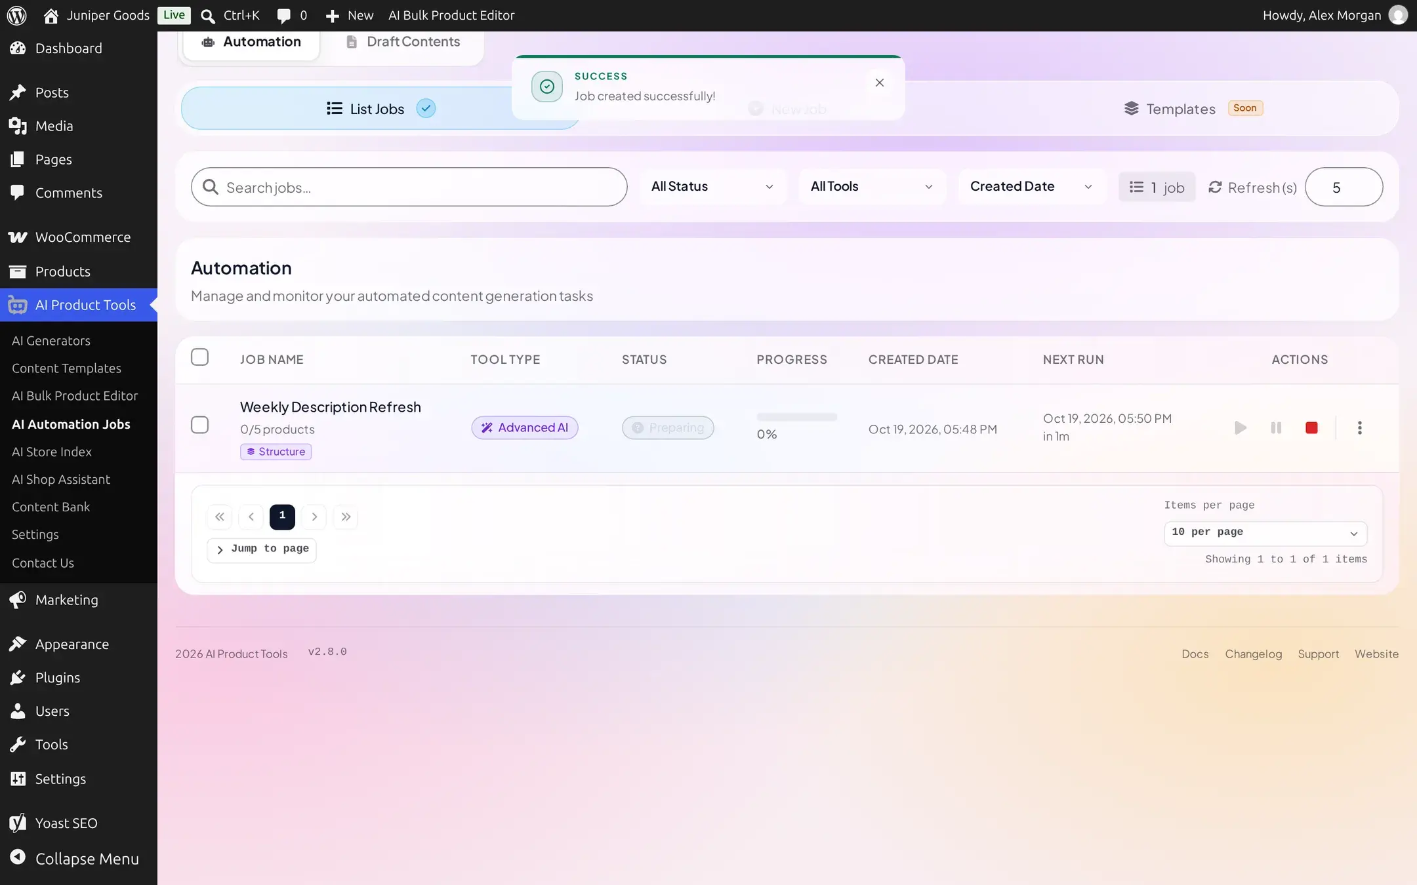This screenshot has width=1417, height=885.
Task: Collapse the admin sidebar menu
Action: 79,859
